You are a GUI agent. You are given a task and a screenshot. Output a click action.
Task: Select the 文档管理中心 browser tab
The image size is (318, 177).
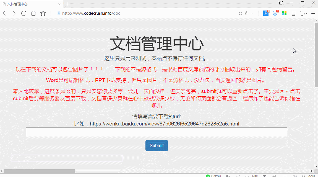[32, 4]
